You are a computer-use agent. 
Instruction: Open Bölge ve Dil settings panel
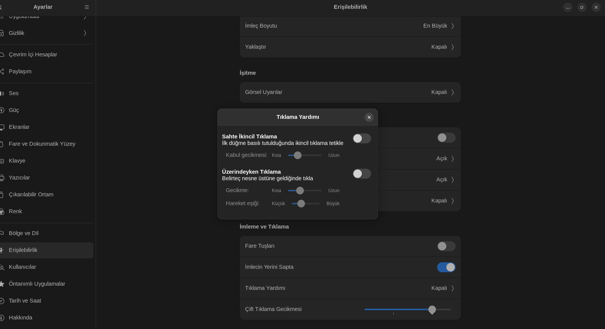click(x=23, y=233)
